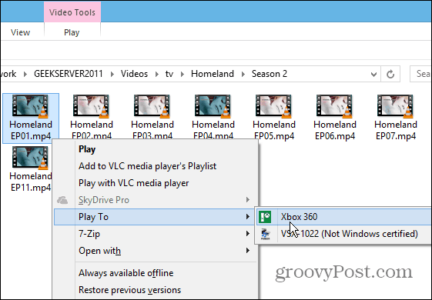Click the Xbox 360 device icon
The image size is (432, 300).
(x=265, y=217)
